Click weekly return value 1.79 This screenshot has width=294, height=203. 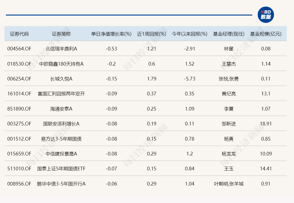(x=152, y=79)
